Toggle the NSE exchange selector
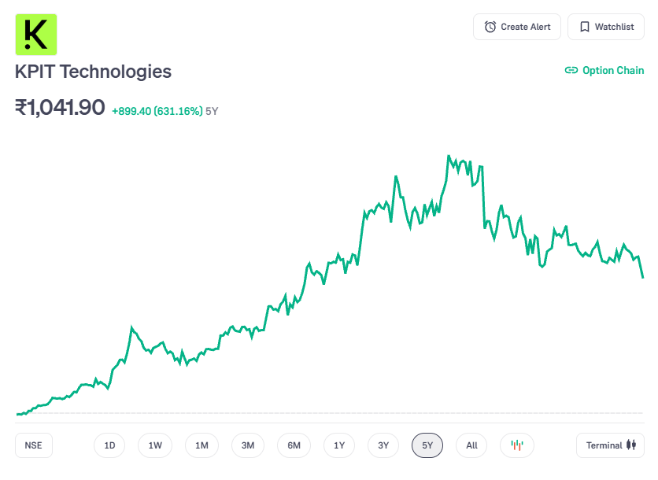658x480 pixels. coord(33,445)
